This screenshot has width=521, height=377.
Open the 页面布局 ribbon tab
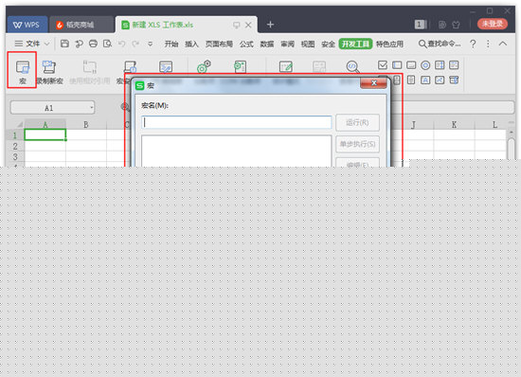(219, 44)
